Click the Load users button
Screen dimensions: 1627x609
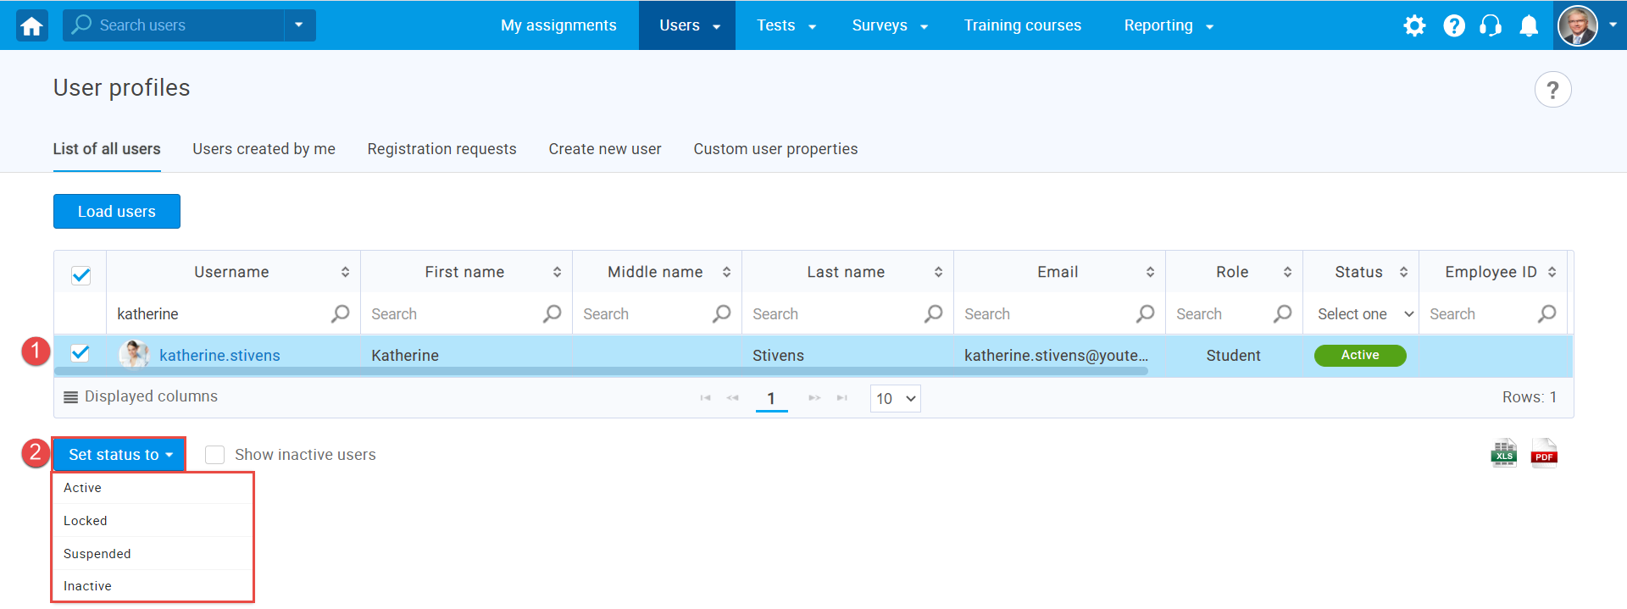click(117, 212)
